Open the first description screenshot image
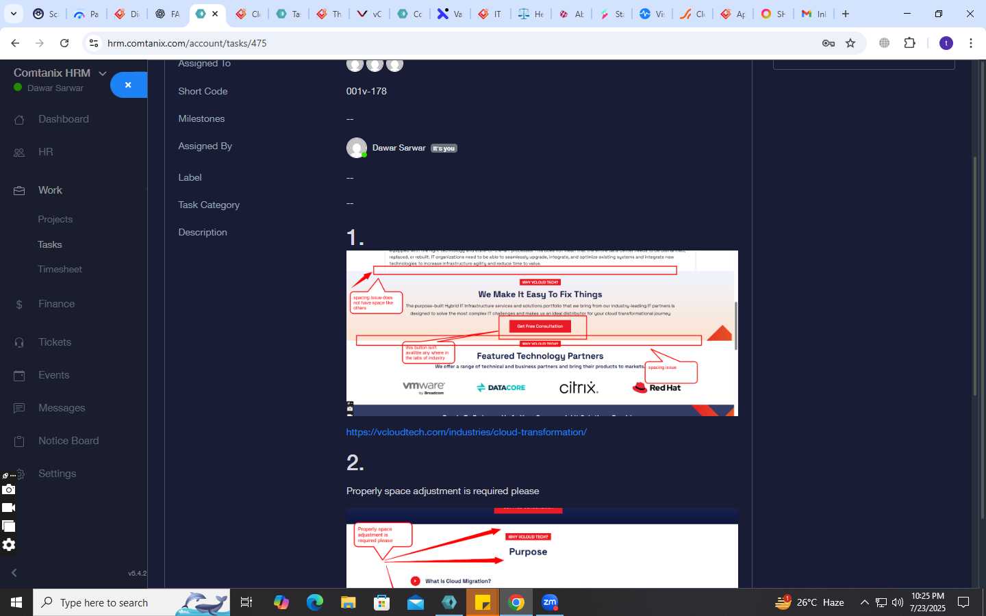The image size is (986, 616). (x=542, y=333)
